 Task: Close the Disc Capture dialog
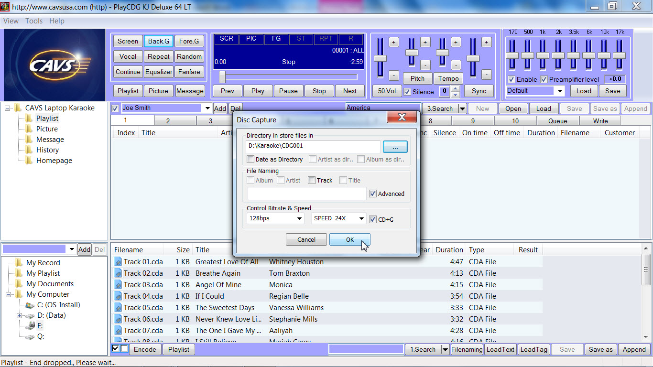(x=402, y=118)
